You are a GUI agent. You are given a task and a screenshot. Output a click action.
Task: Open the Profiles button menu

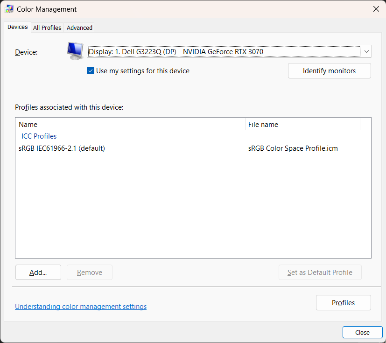tap(343, 303)
